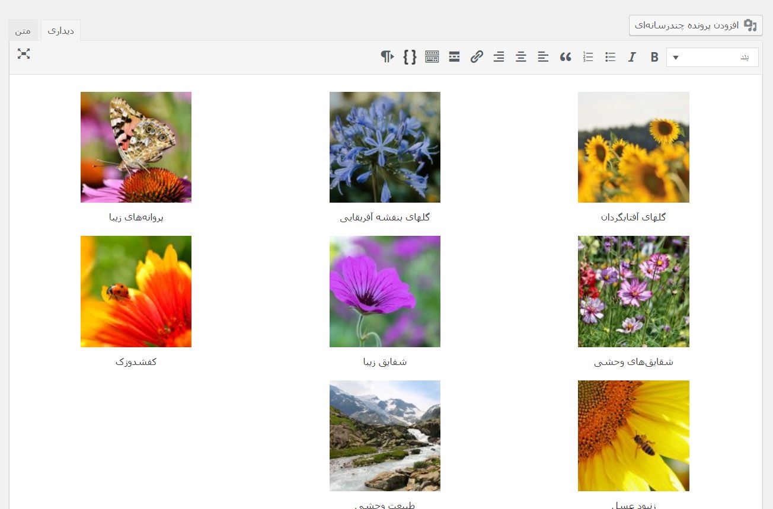Image resolution: width=773 pixels, height=509 pixels.
Task: Toggle the extra toolbar row
Action: [432, 57]
